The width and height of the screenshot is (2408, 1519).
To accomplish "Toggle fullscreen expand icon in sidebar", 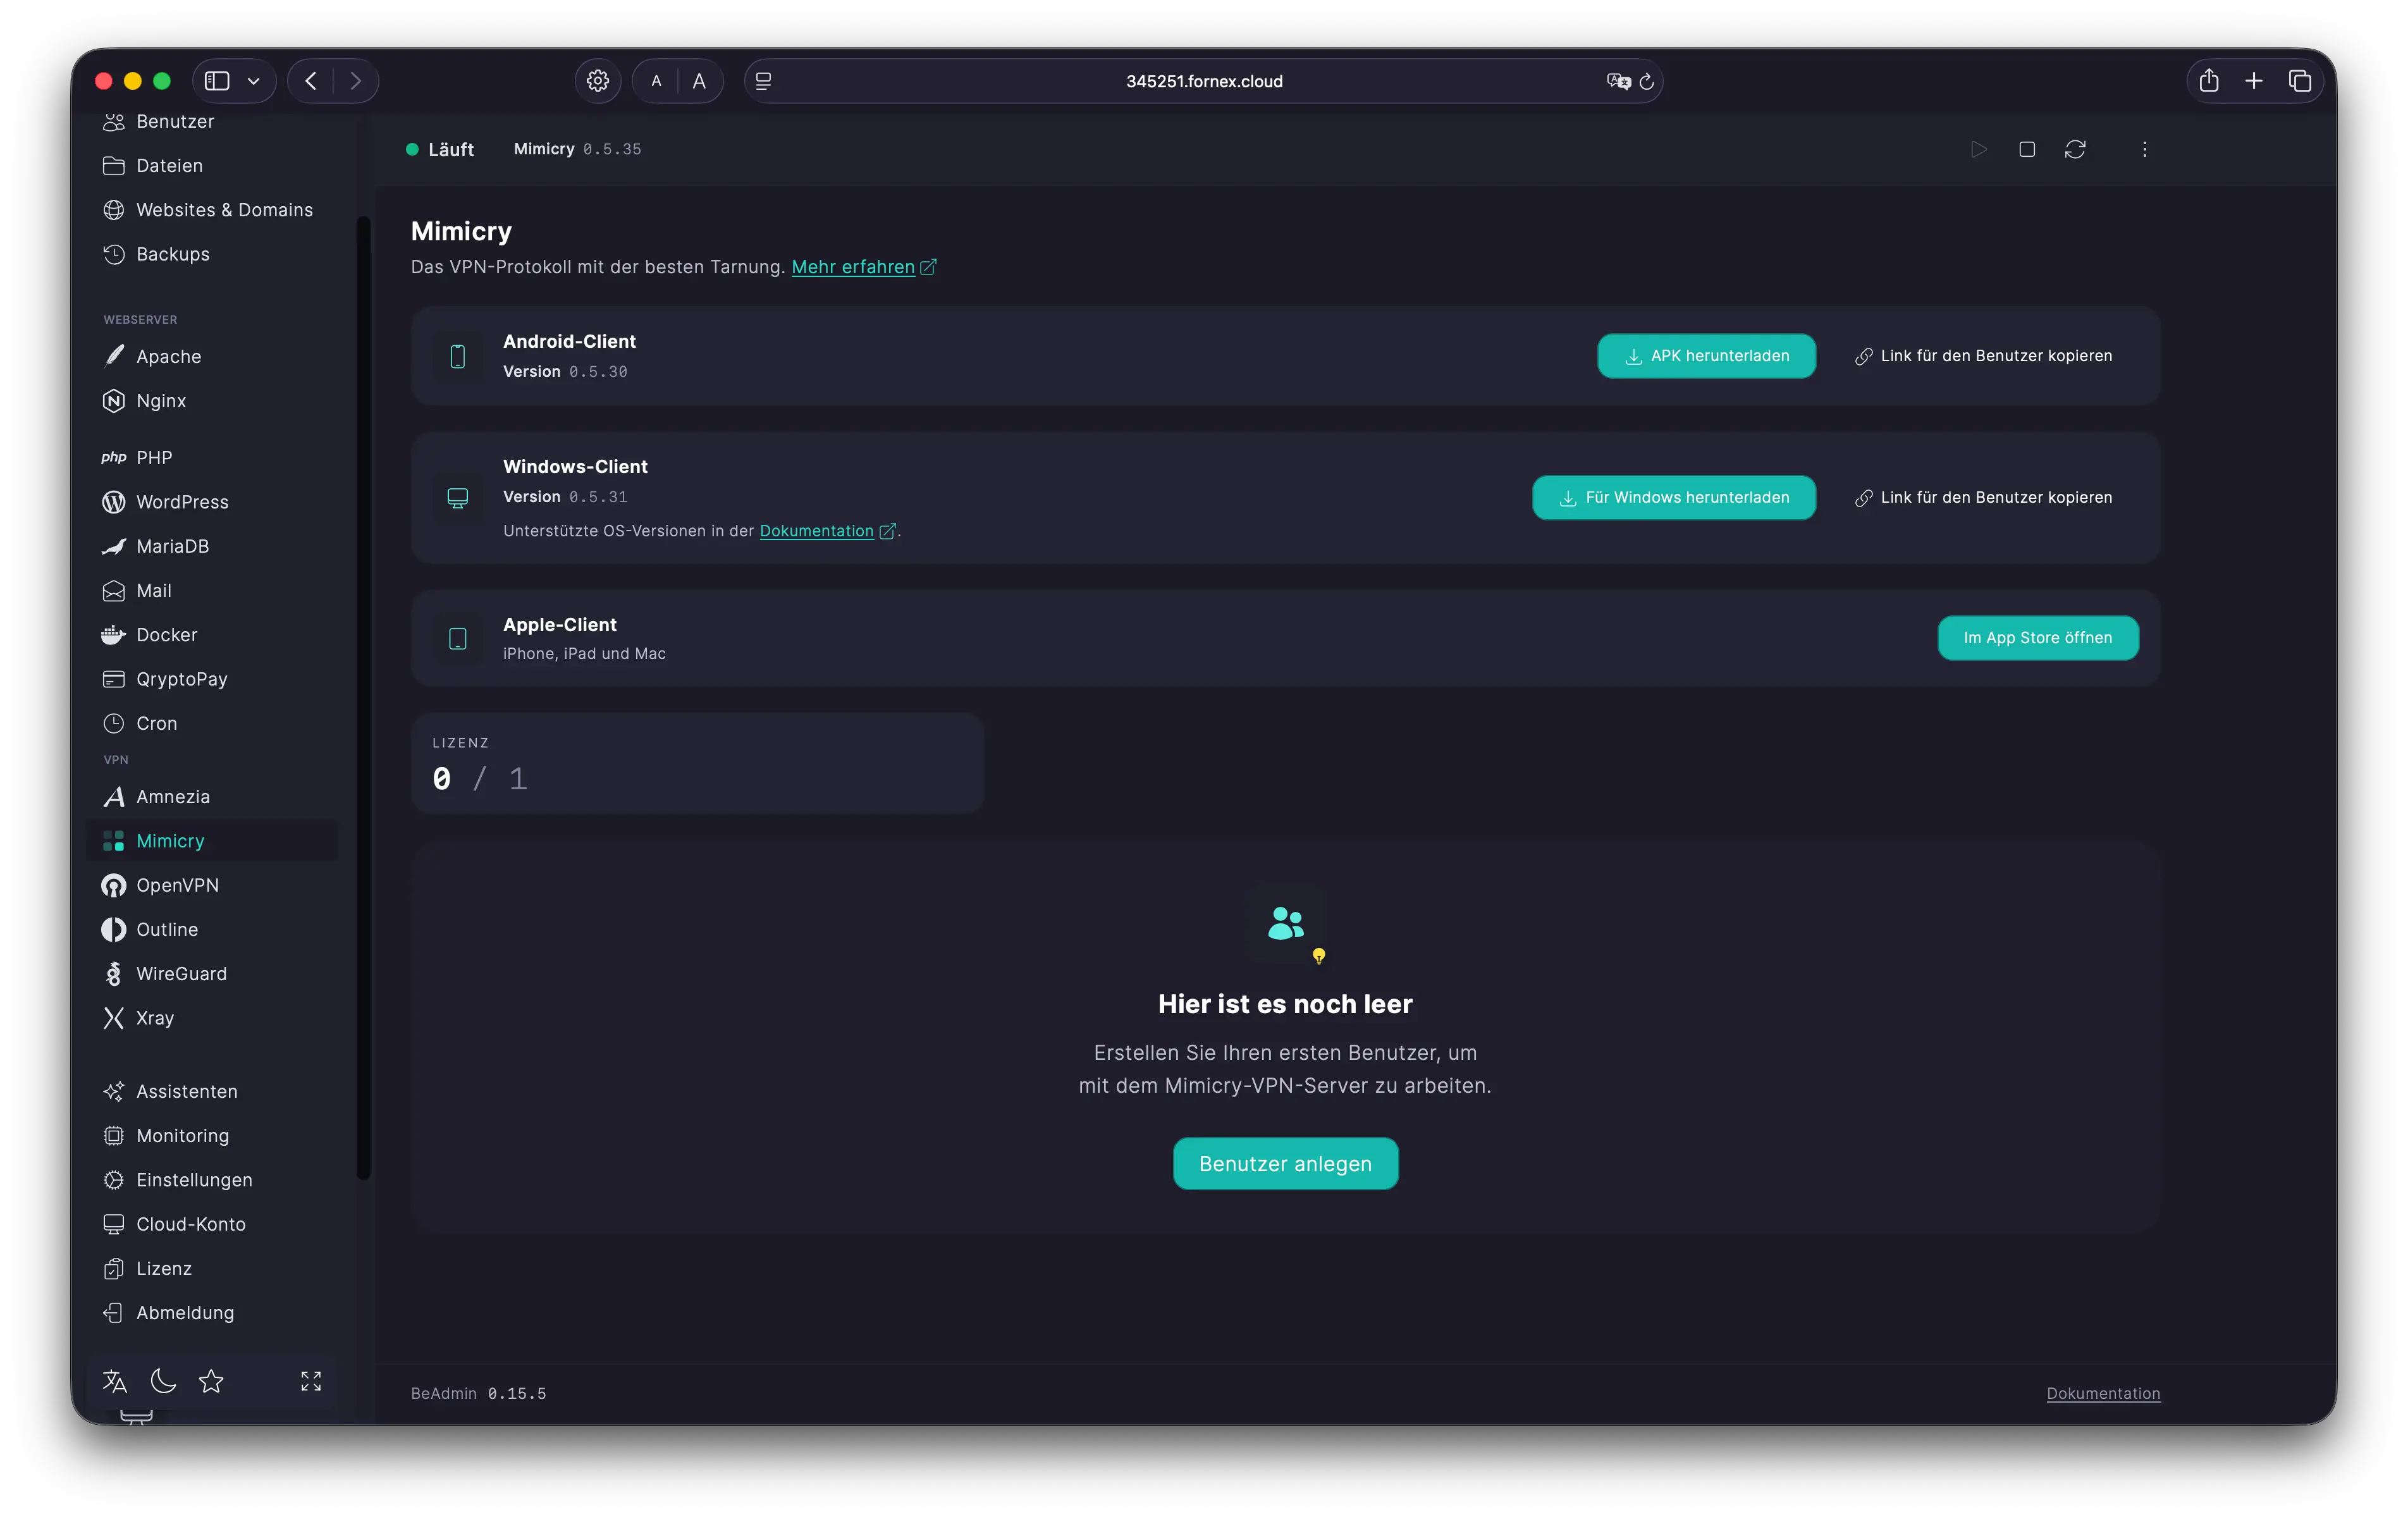I will tap(311, 1381).
